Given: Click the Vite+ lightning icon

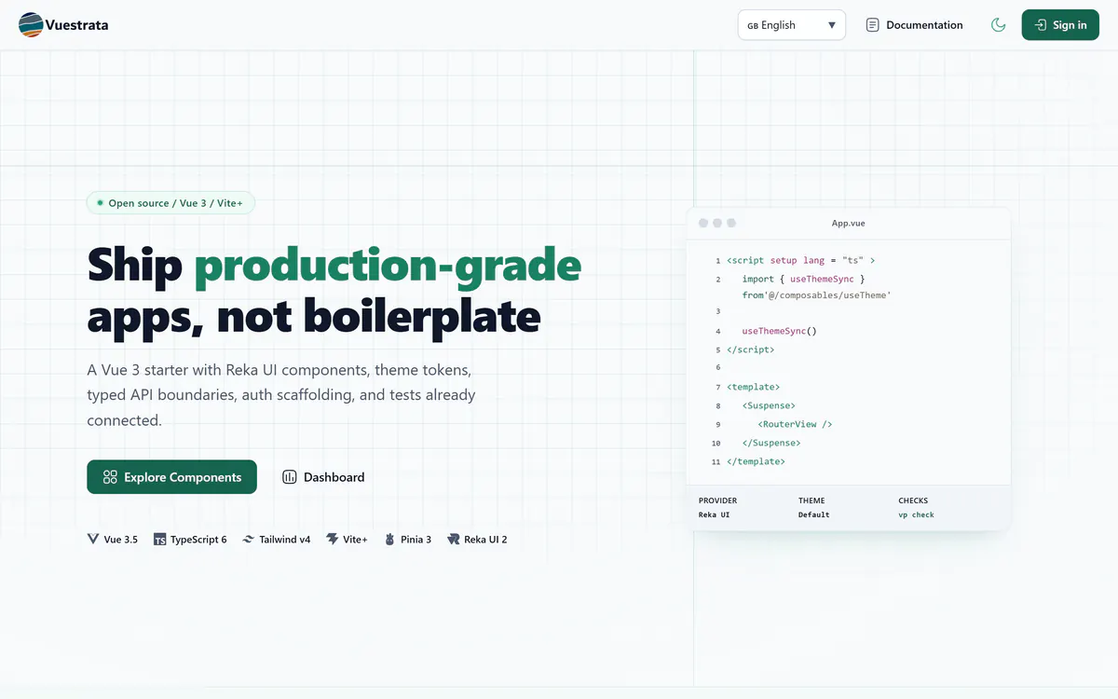Looking at the screenshot, I should 333,540.
